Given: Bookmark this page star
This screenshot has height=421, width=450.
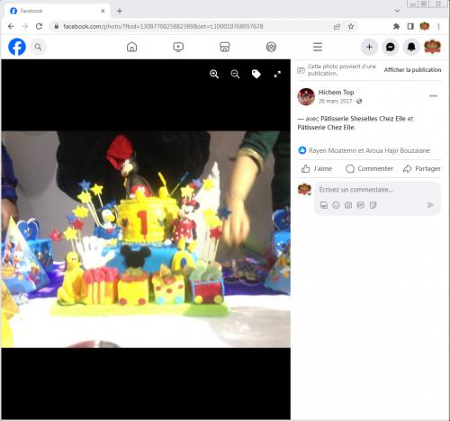Looking at the screenshot, I should [x=351, y=26].
